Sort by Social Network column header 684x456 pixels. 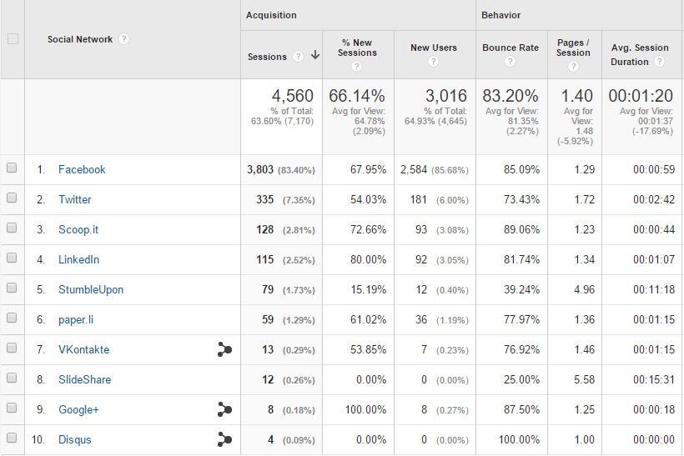[80, 39]
